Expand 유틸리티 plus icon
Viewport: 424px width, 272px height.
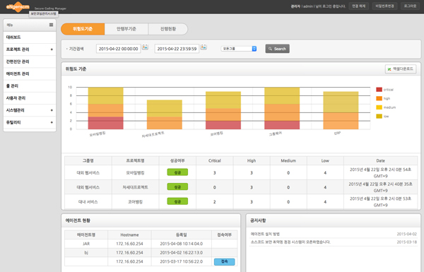click(52, 122)
